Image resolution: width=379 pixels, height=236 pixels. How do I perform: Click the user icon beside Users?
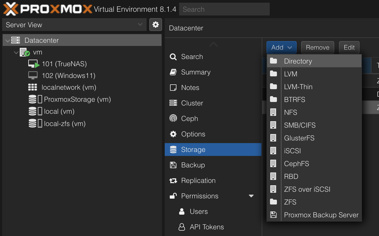pos(182,211)
